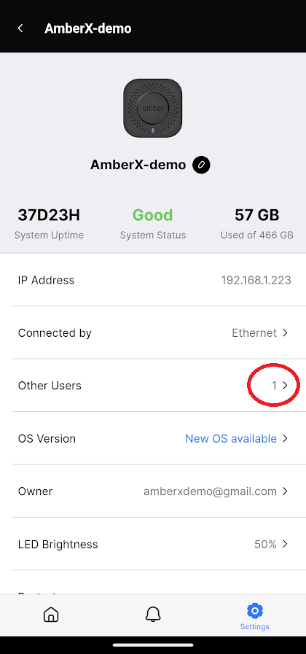Screen dimensions: 306x654
Task: Open LED Brightness chevron
Action: (x=285, y=544)
